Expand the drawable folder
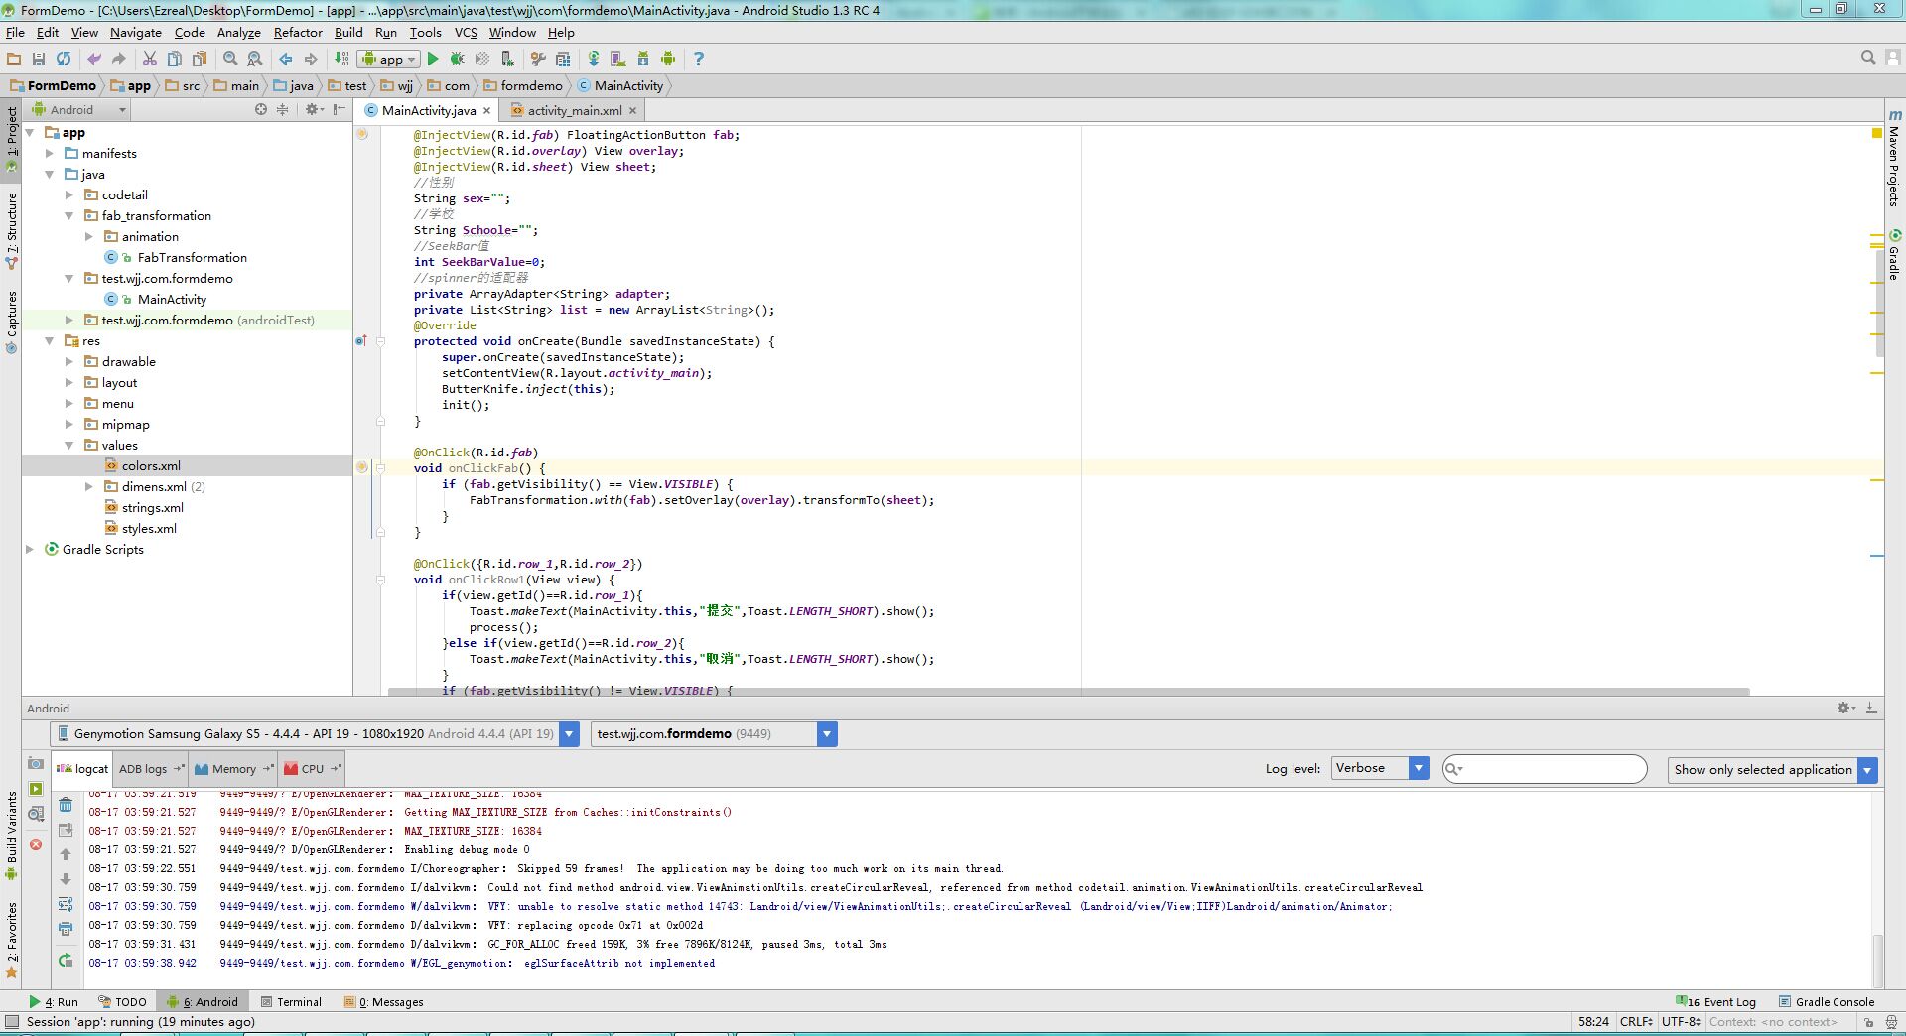This screenshot has height=1036, width=1906. [x=68, y=361]
